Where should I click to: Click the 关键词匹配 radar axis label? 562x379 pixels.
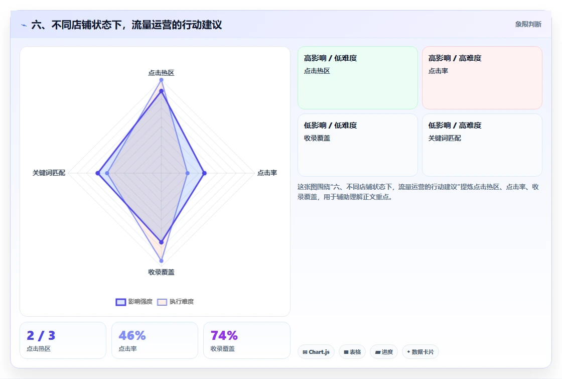tap(49, 173)
